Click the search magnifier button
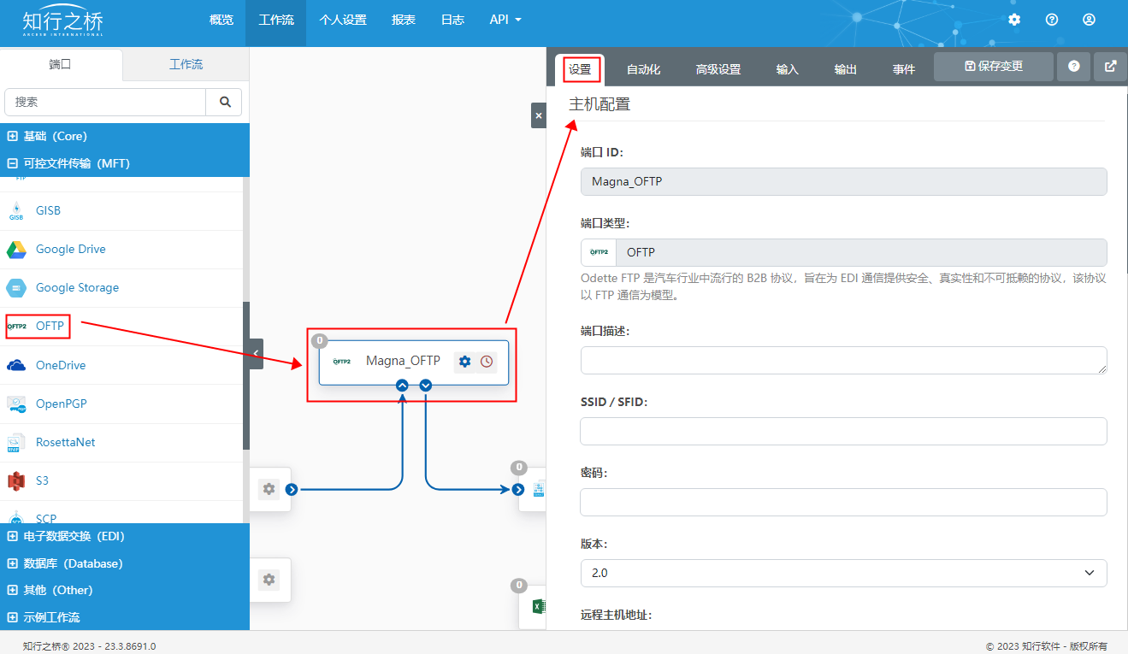The image size is (1128, 654). tap(225, 102)
